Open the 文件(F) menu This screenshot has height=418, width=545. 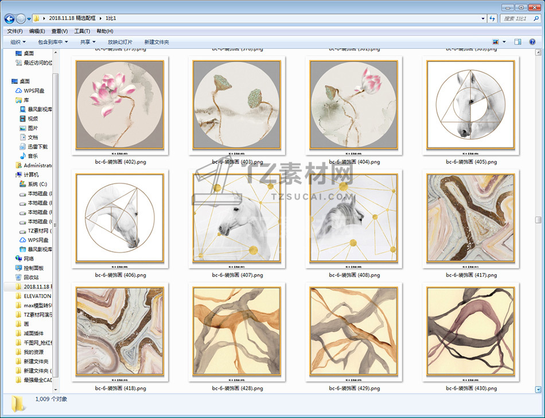(15, 31)
